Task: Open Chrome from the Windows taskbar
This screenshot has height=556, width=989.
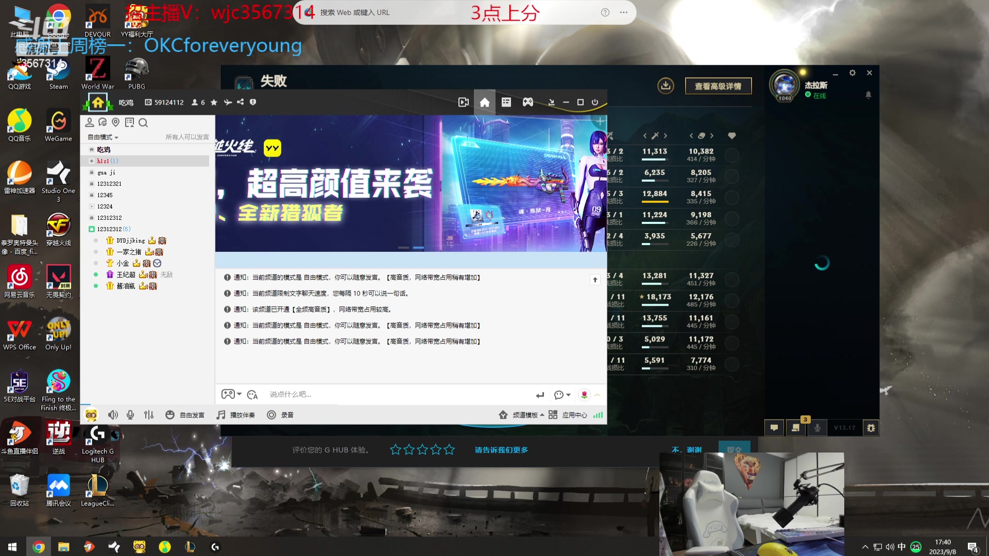Action: point(38,547)
